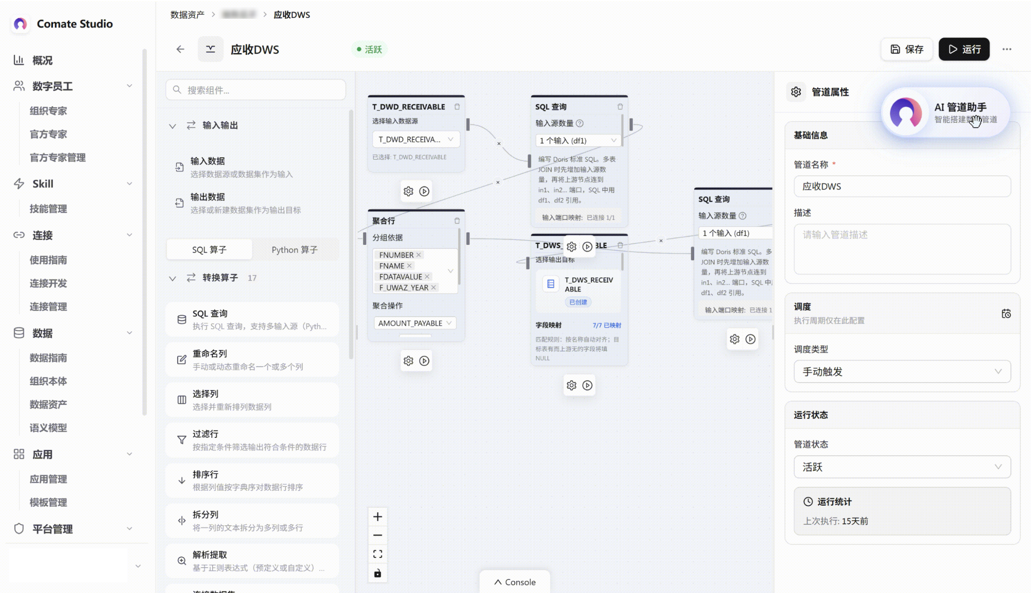Go to 模板管理 in the sidebar
The height and width of the screenshot is (593, 1031).
coord(49,502)
